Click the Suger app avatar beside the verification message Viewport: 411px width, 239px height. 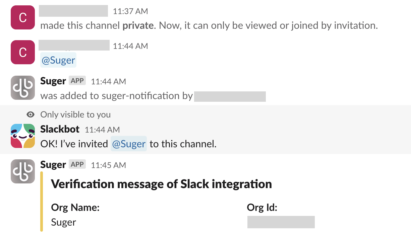(23, 171)
